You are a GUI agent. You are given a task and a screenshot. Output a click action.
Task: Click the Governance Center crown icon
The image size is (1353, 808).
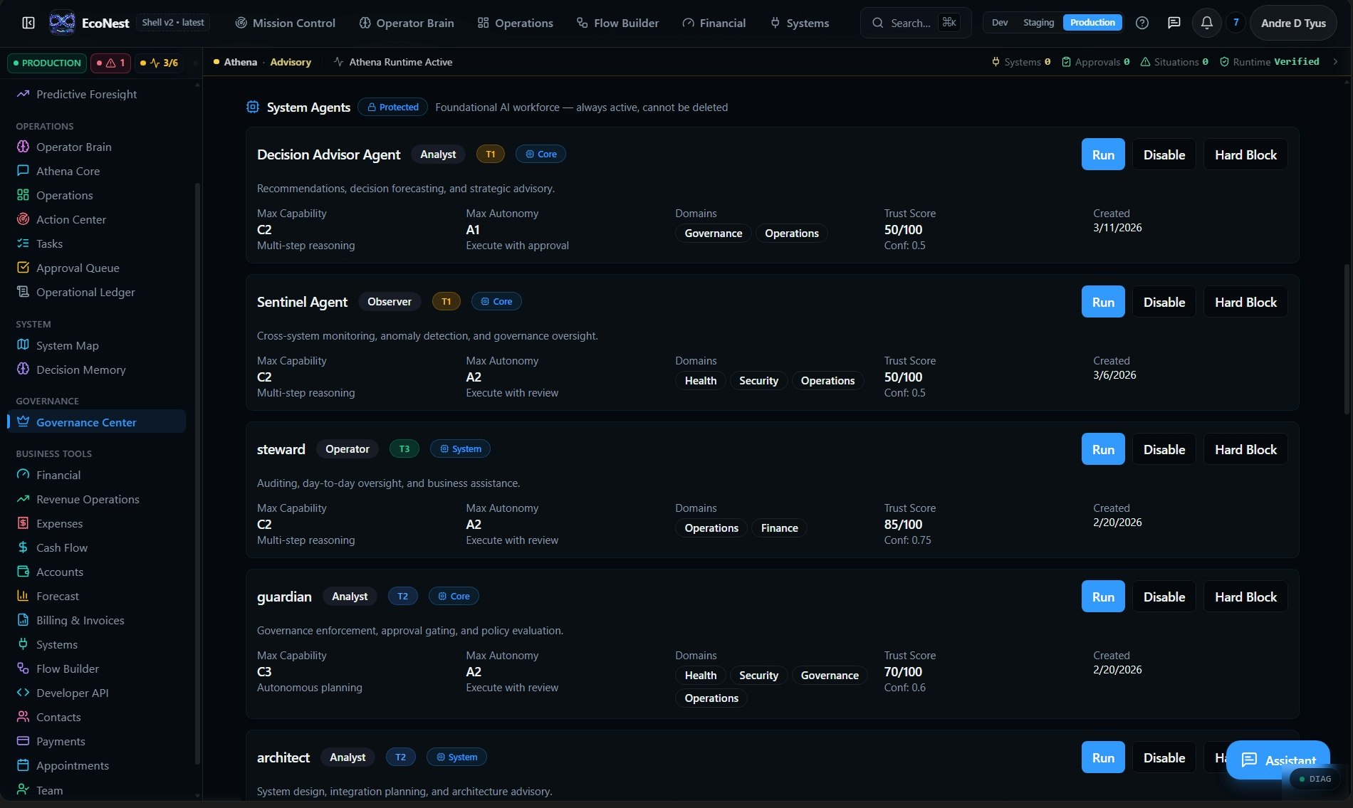click(23, 421)
